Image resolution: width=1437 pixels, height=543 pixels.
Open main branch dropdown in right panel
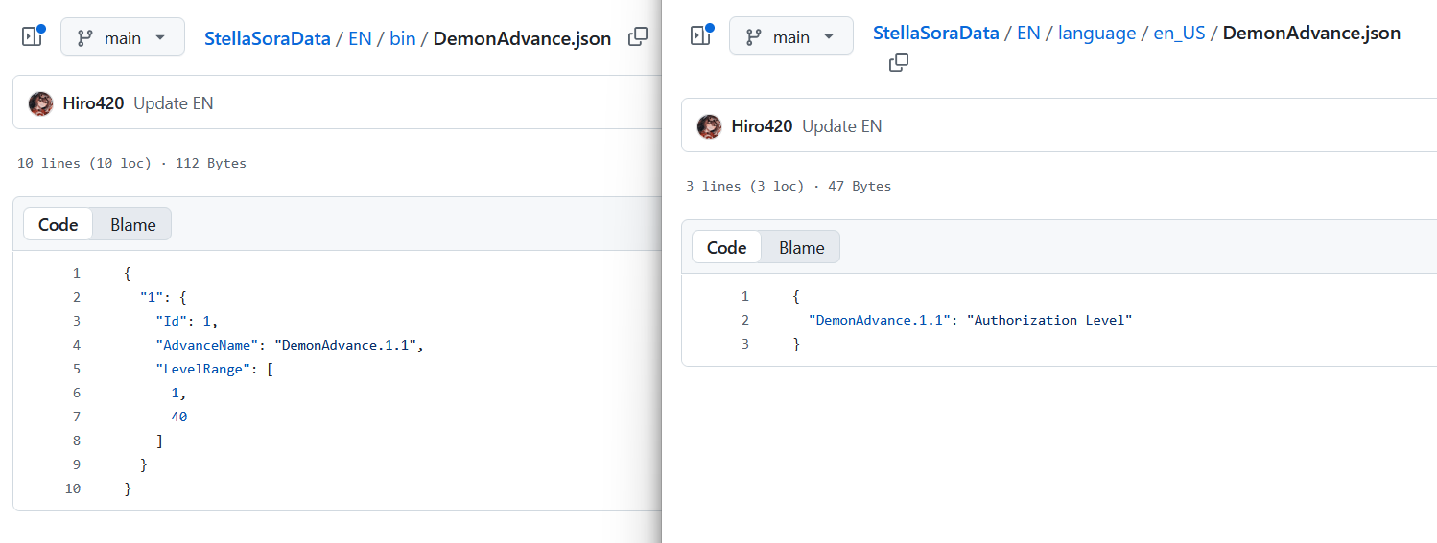point(791,36)
